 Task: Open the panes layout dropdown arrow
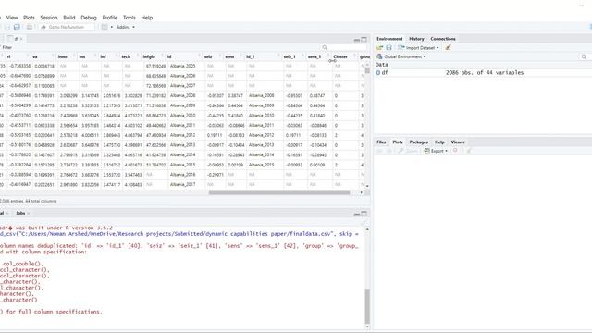(112, 27)
